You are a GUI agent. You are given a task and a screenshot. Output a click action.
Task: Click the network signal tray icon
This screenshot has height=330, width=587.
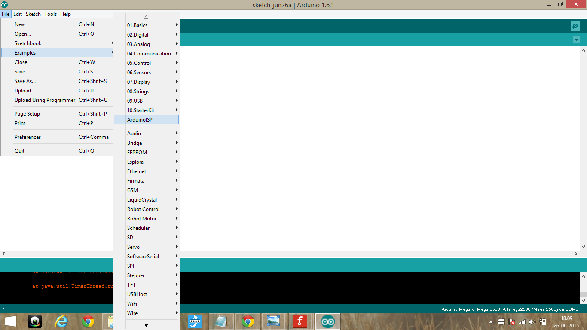(522, 322)
